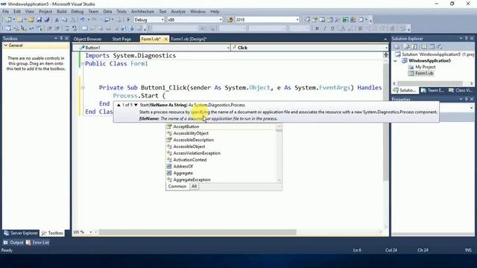477x268 pixels.
Task: Open the Error List window
Action: 38,243
